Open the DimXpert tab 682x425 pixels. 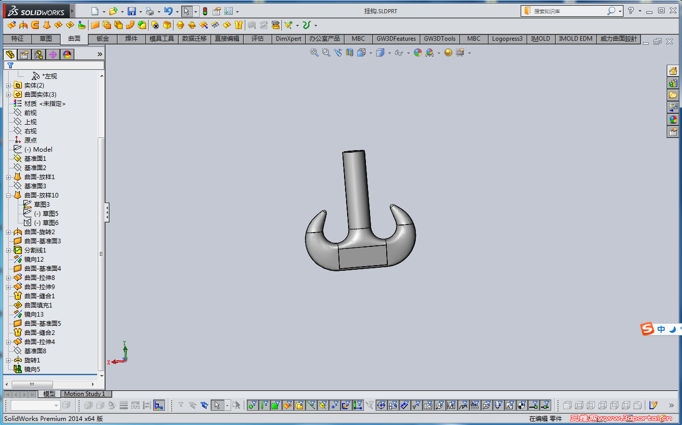coord(289,39)
